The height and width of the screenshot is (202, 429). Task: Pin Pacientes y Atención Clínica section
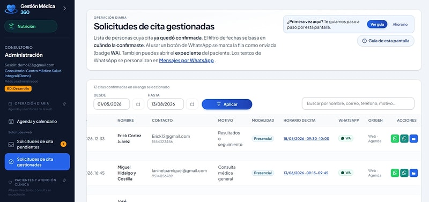pyautogui.click(x=64, y=181)
